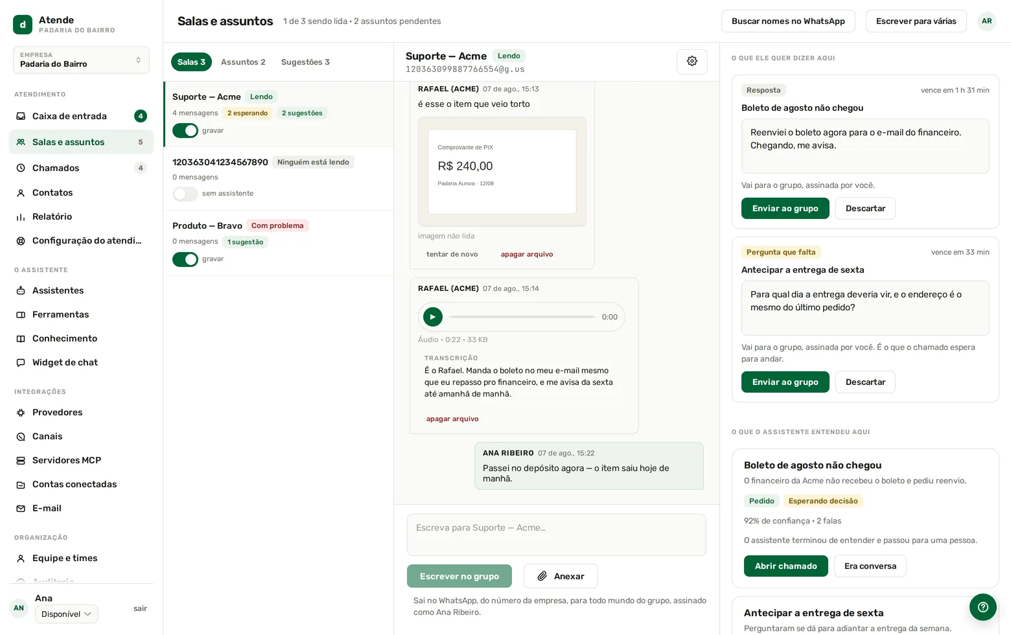The width and height of the screenshot is (1011, 635).
Task: Click the Conhecimento book icon
Action: point(21,338)
